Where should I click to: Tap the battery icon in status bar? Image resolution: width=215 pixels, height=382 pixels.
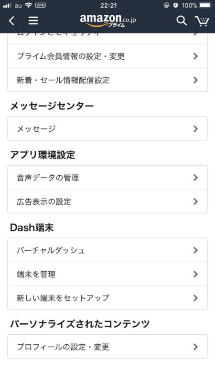tap(206, 5)
